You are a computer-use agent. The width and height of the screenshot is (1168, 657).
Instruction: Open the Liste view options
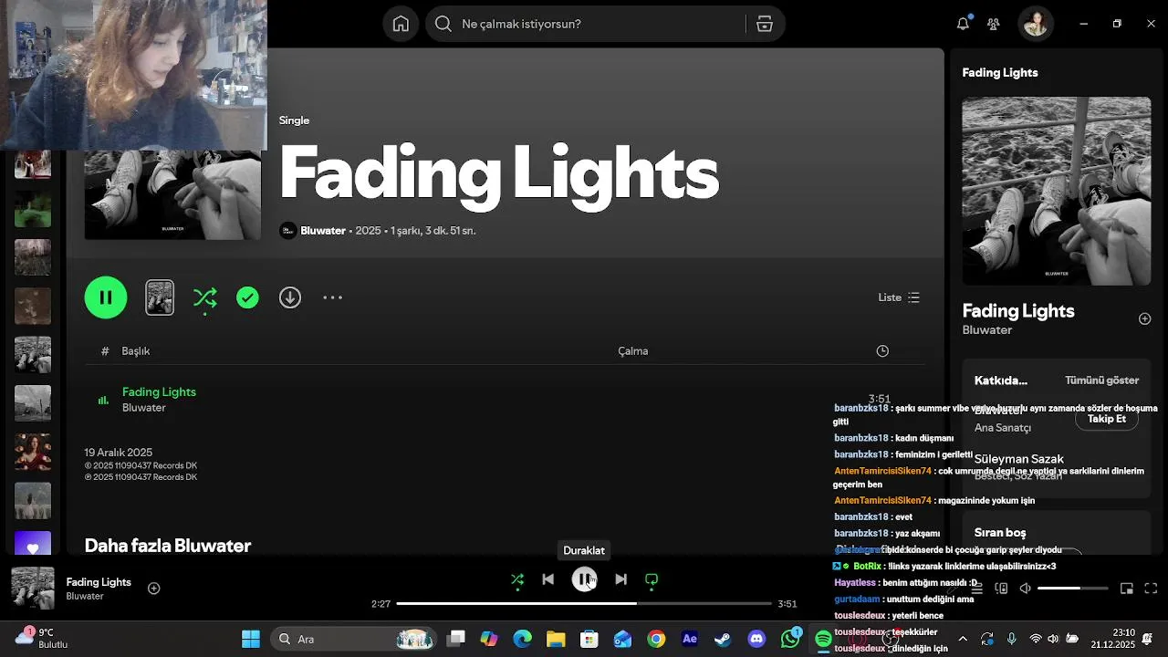[899, 297]
